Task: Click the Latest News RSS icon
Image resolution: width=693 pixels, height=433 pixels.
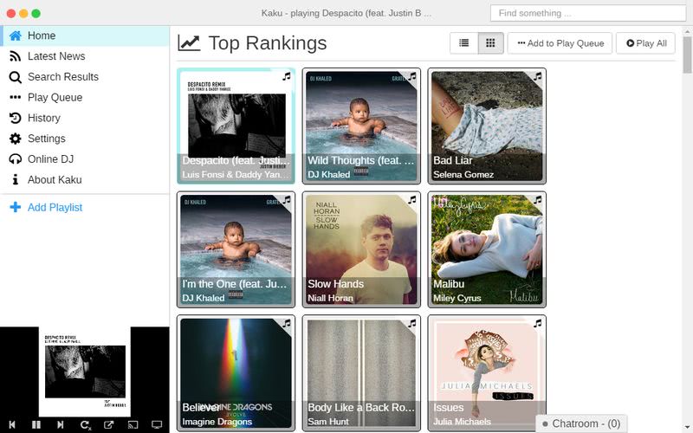Action: coord(15,56)
